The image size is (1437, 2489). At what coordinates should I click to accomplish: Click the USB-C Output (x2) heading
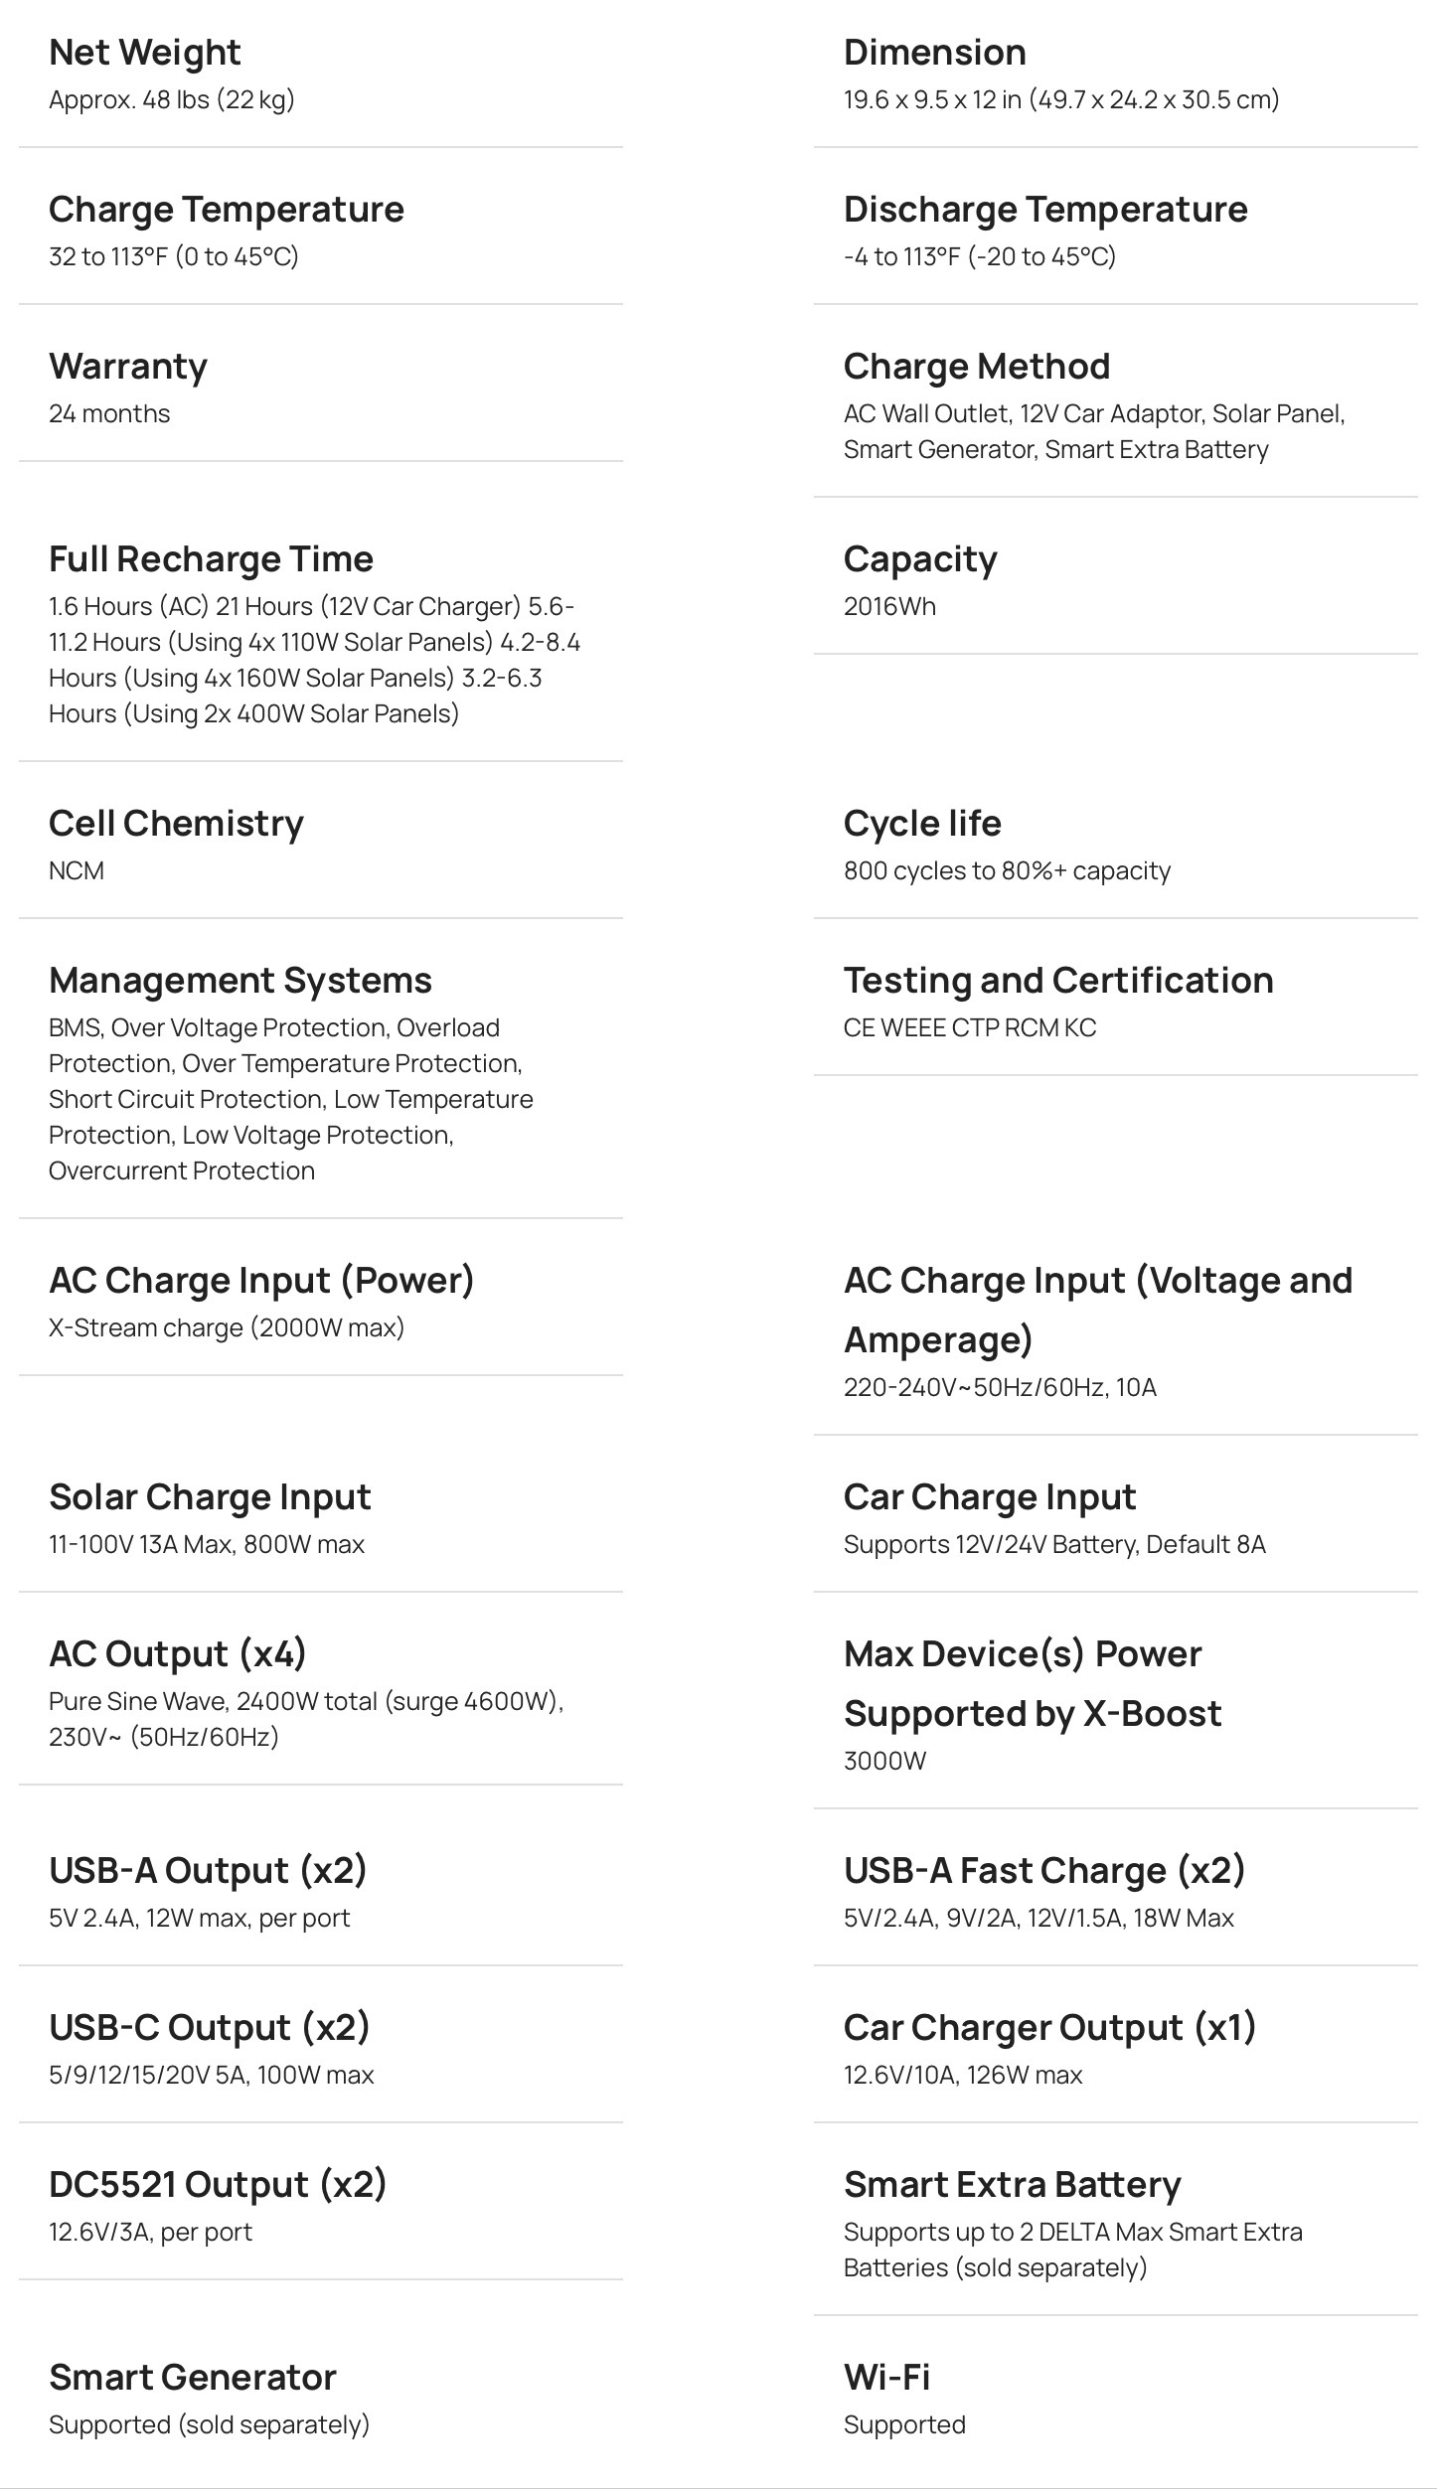point(209,2028)
